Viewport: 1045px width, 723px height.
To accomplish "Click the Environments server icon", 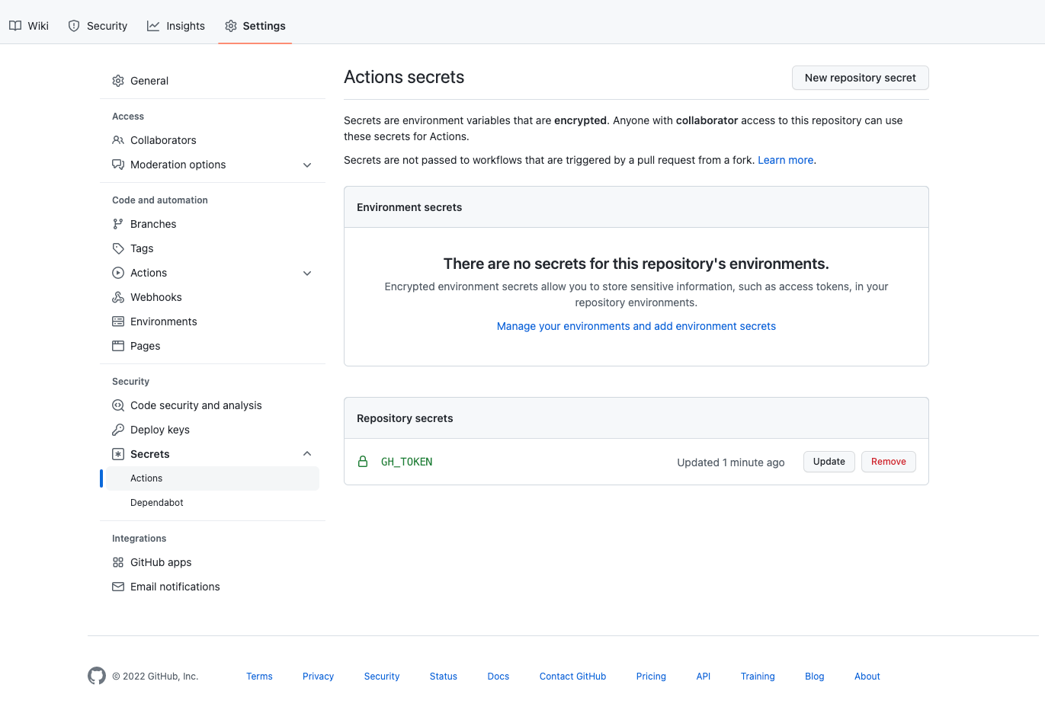I will 118,322.
